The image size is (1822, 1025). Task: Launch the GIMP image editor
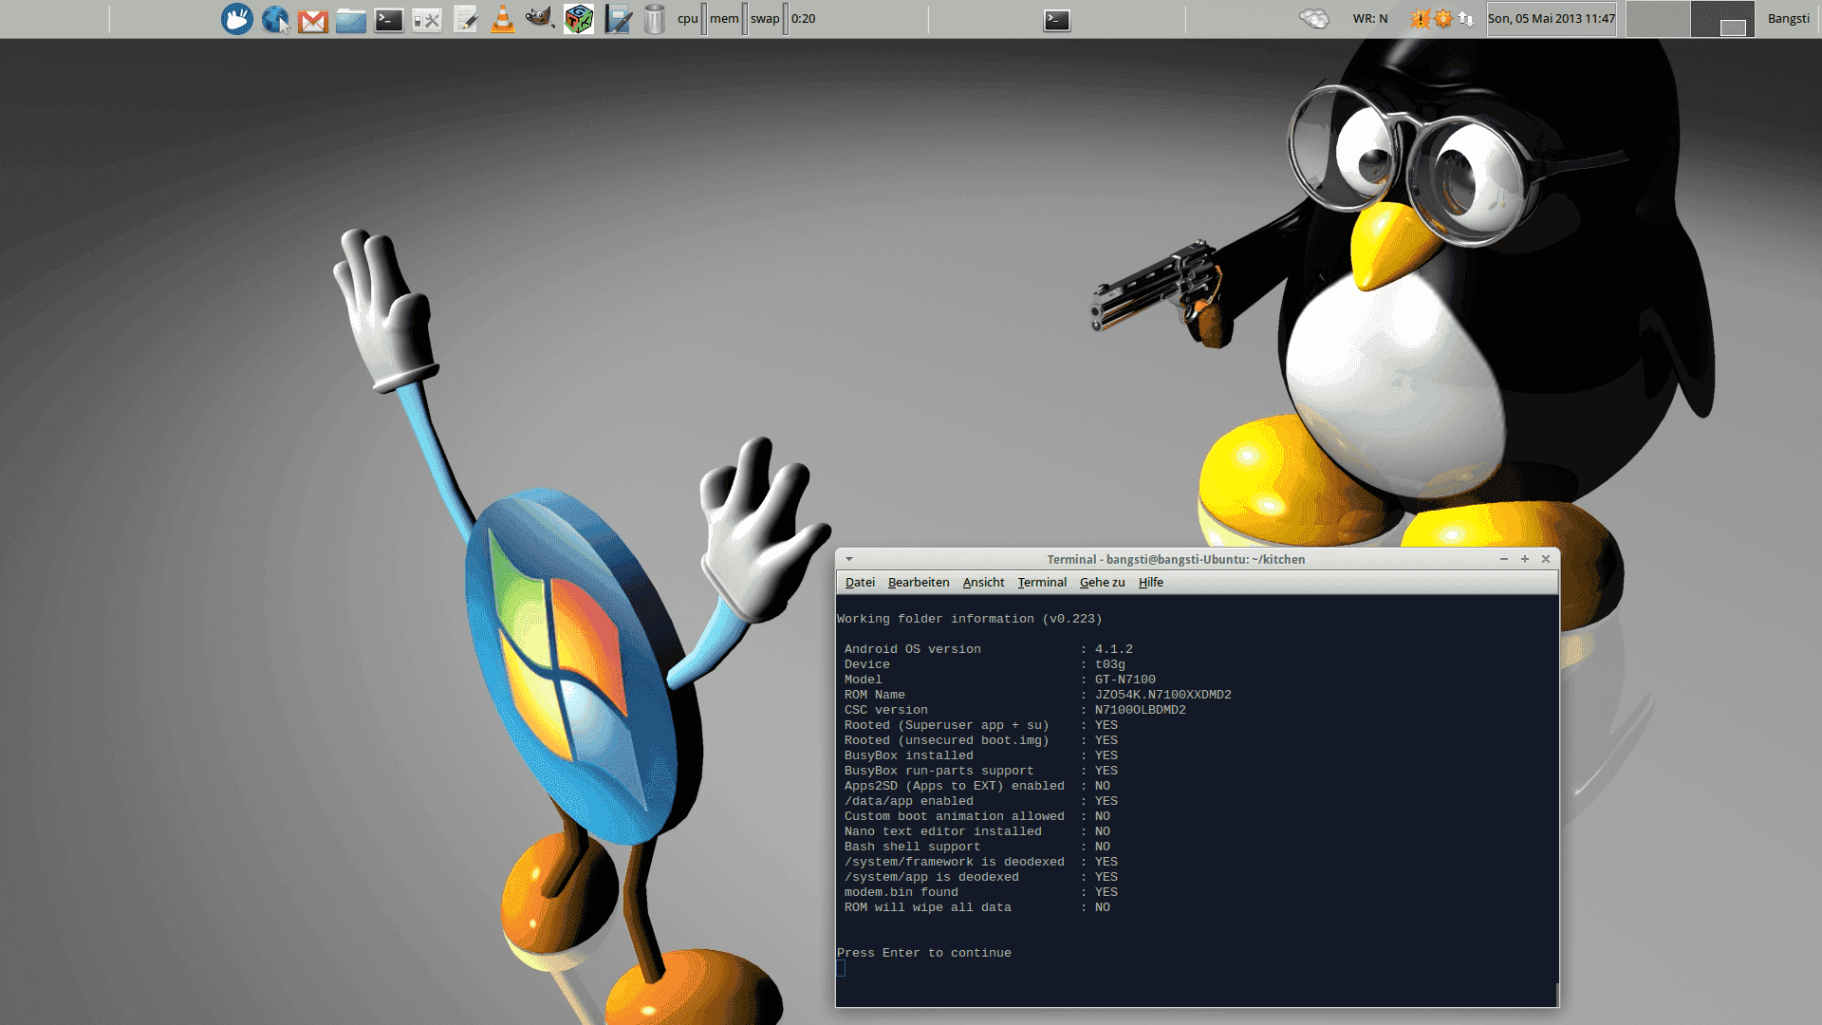click(540, 19)
